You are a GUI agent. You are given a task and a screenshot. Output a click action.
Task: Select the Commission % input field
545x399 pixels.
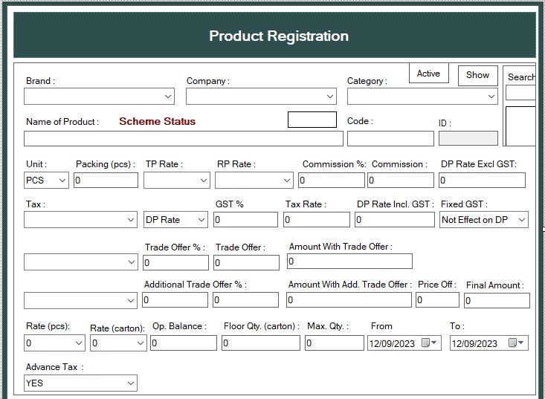[x=331, y=181]
